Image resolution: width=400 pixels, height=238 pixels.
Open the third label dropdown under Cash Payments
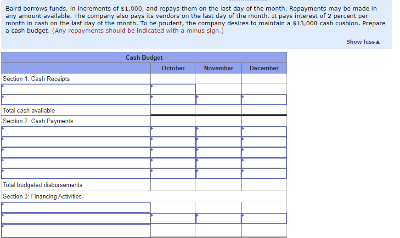coord(76,153)
